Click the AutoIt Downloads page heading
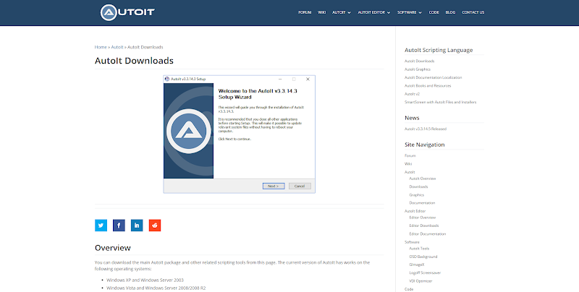 click(134, 61)
